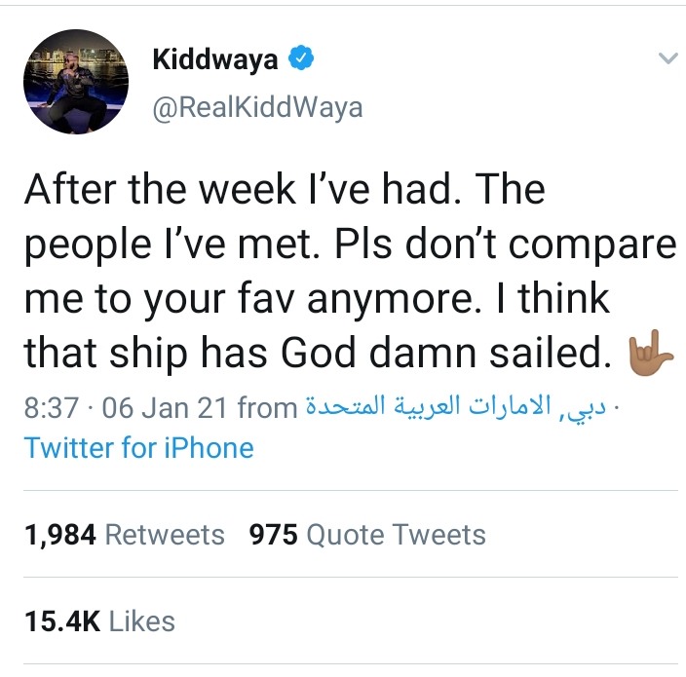Click the word Retweets label

coord(165,535)
